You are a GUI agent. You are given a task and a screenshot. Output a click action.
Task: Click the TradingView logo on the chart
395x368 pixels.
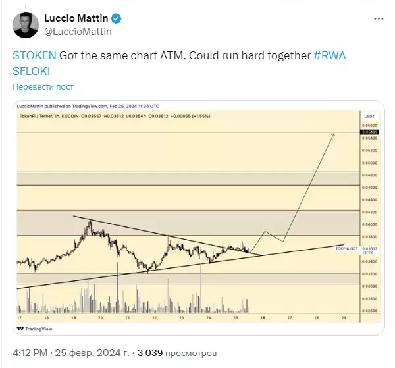(34, 329)
